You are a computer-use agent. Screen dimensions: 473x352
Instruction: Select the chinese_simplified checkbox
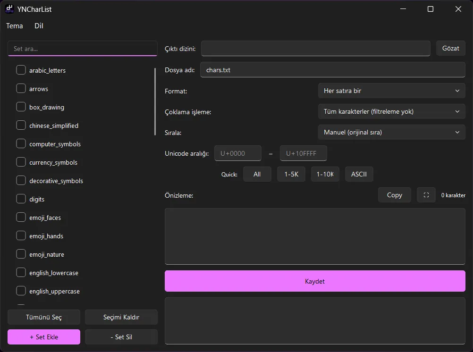coord(21,125)
